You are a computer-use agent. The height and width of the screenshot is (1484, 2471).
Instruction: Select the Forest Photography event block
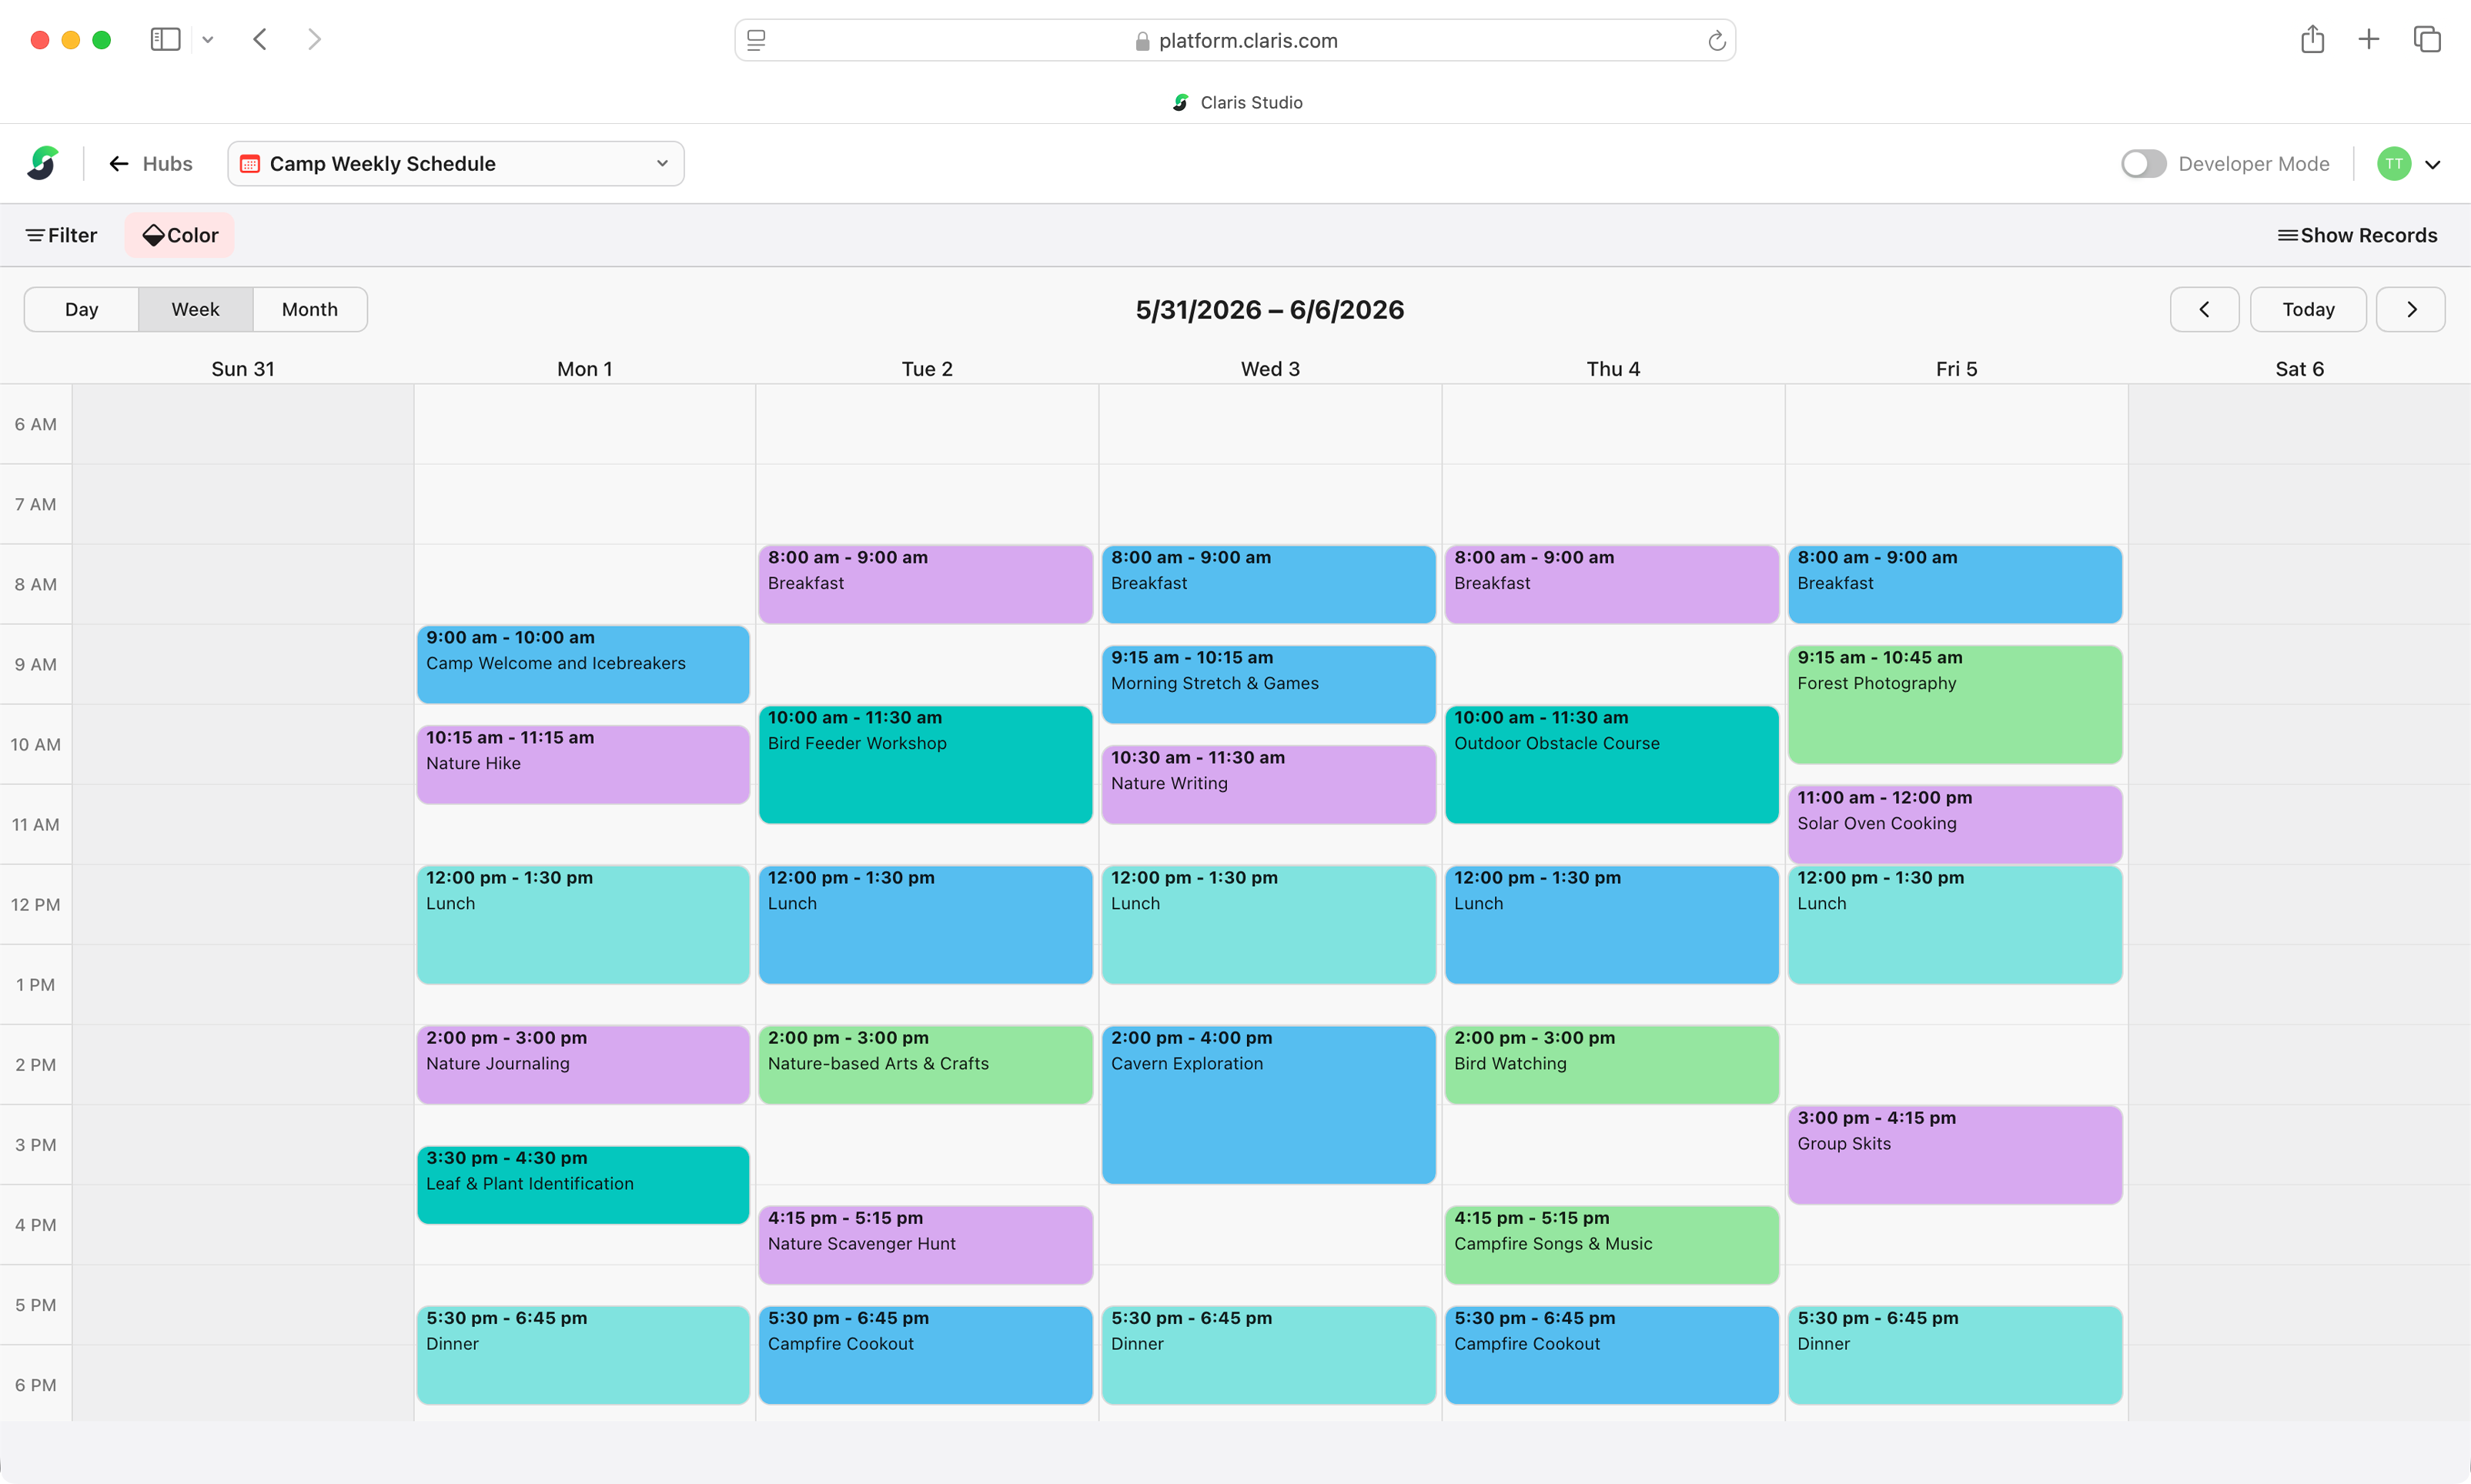click(1954, 705)
